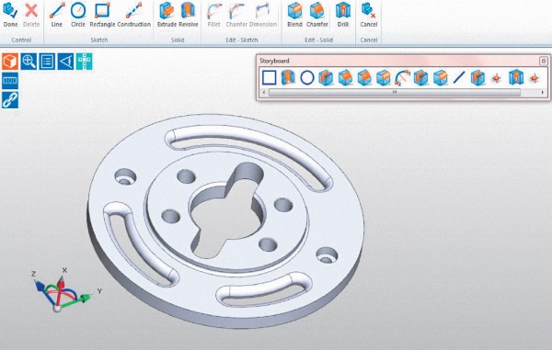Select Storyboard Extrude step following the Line step
The image size is (552, 350).
(x=477, y=77)
